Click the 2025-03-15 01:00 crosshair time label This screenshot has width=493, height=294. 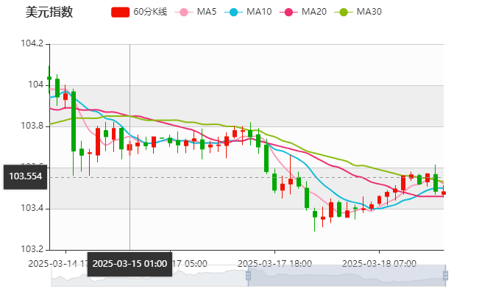click(x=130, y=264)
